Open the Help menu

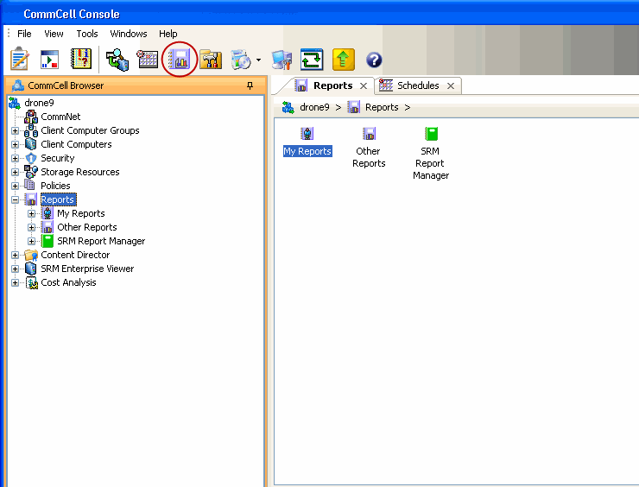coord(168,34)
